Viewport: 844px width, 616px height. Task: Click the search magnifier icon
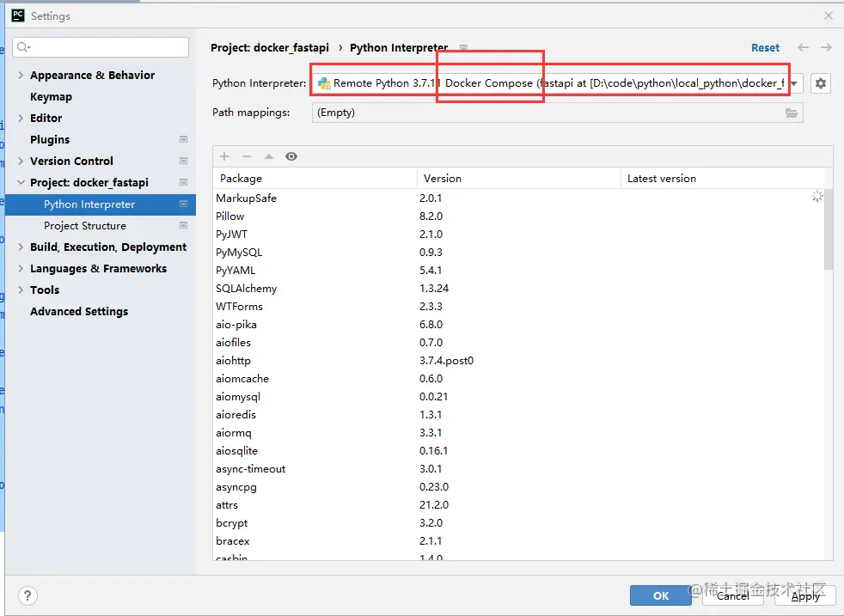coord(23,47)
